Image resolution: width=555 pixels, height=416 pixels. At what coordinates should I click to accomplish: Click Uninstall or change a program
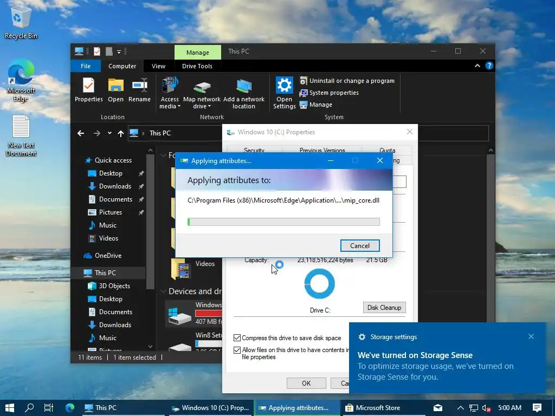(347, 81)
